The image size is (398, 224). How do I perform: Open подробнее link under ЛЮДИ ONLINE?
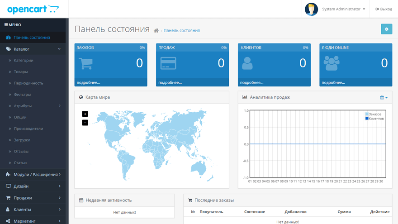pyautogui.click(x=333, y=82)
